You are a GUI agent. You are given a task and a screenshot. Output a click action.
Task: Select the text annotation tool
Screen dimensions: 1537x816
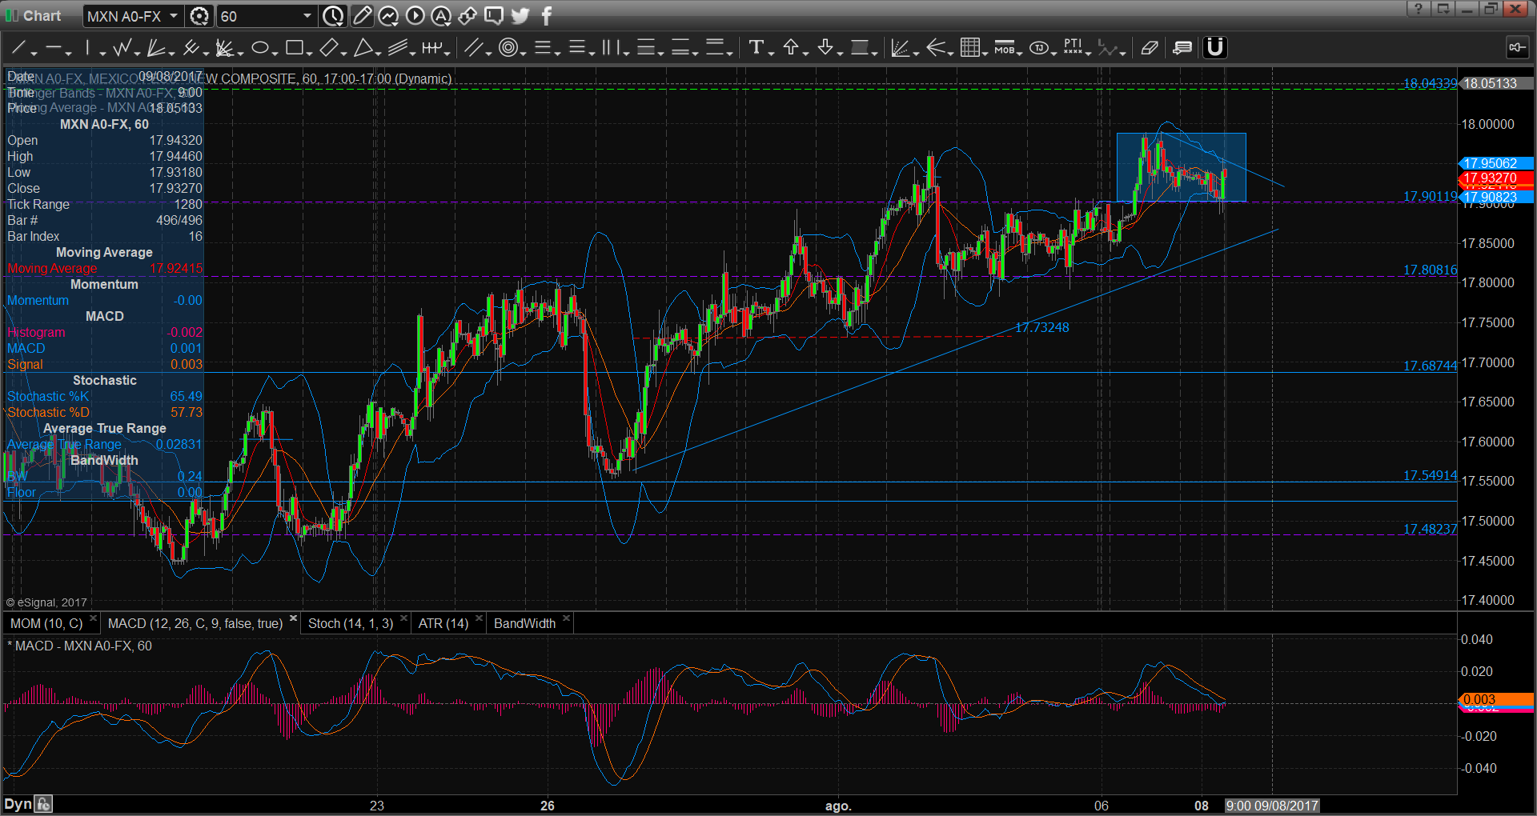(756, 48)
